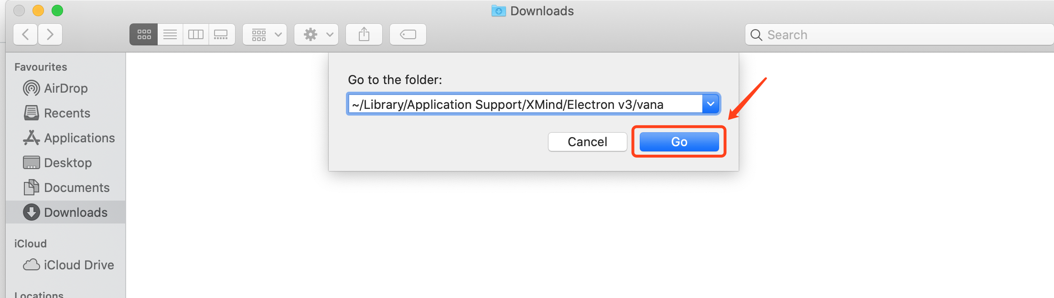Expand the folder path history dropdown arrow
Image resolution: width=1054 pixels, height=298 pixels.
point(710,104)
